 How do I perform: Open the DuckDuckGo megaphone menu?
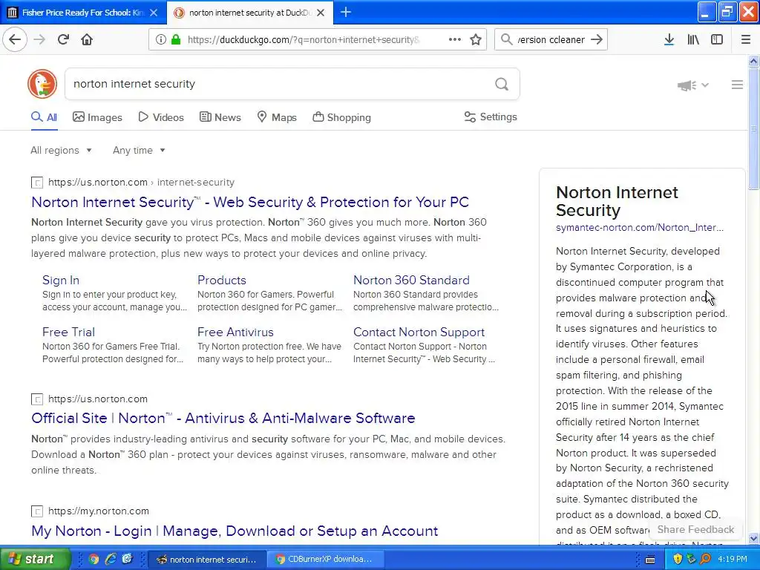pyautogui.click(x=692, y=85)
